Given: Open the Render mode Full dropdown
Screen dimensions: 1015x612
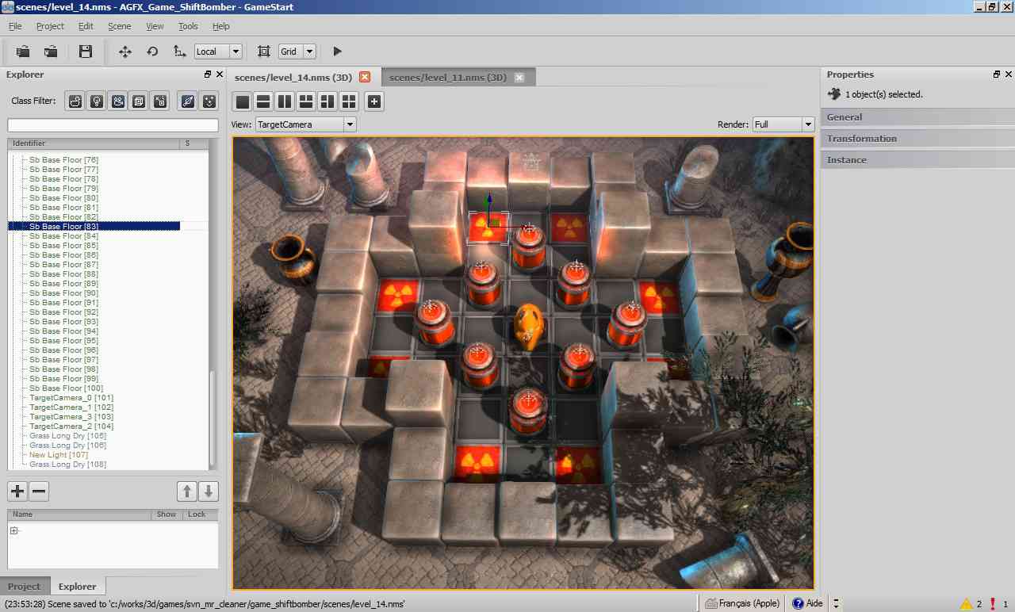Looking at the screenshot, I should click(x=783, y=124).
